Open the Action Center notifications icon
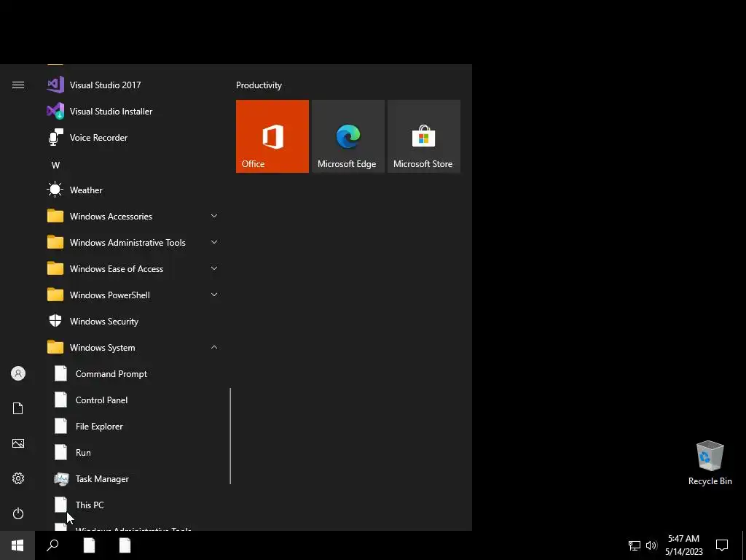The image size is (746, 560). 722,545
